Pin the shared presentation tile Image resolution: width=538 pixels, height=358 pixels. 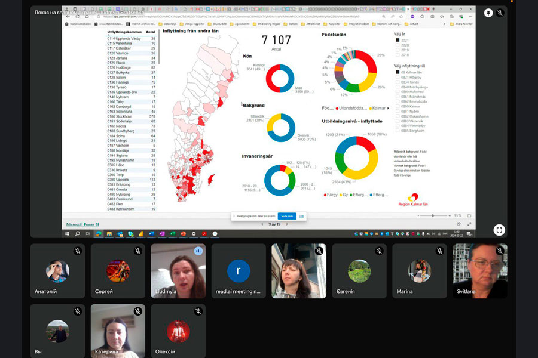click(488, 13)
